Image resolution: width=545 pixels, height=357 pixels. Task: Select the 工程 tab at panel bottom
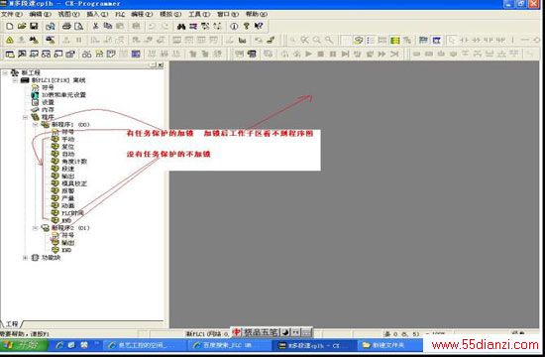tap(12, 324)
